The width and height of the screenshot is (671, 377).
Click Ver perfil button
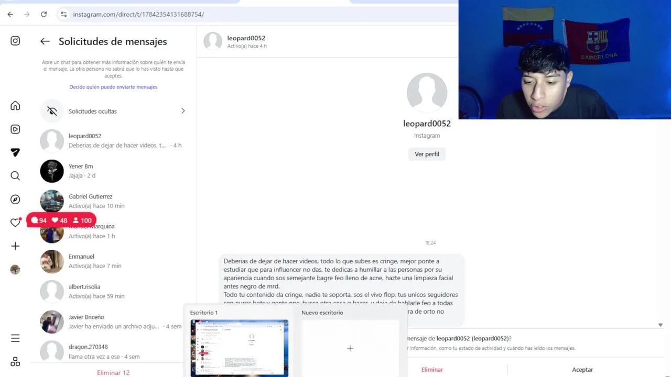[427, 154]
